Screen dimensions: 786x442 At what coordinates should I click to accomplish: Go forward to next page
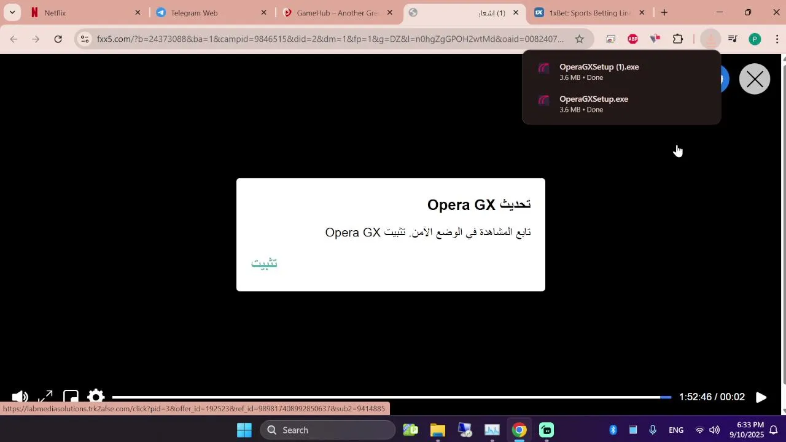tap(36, 39)
